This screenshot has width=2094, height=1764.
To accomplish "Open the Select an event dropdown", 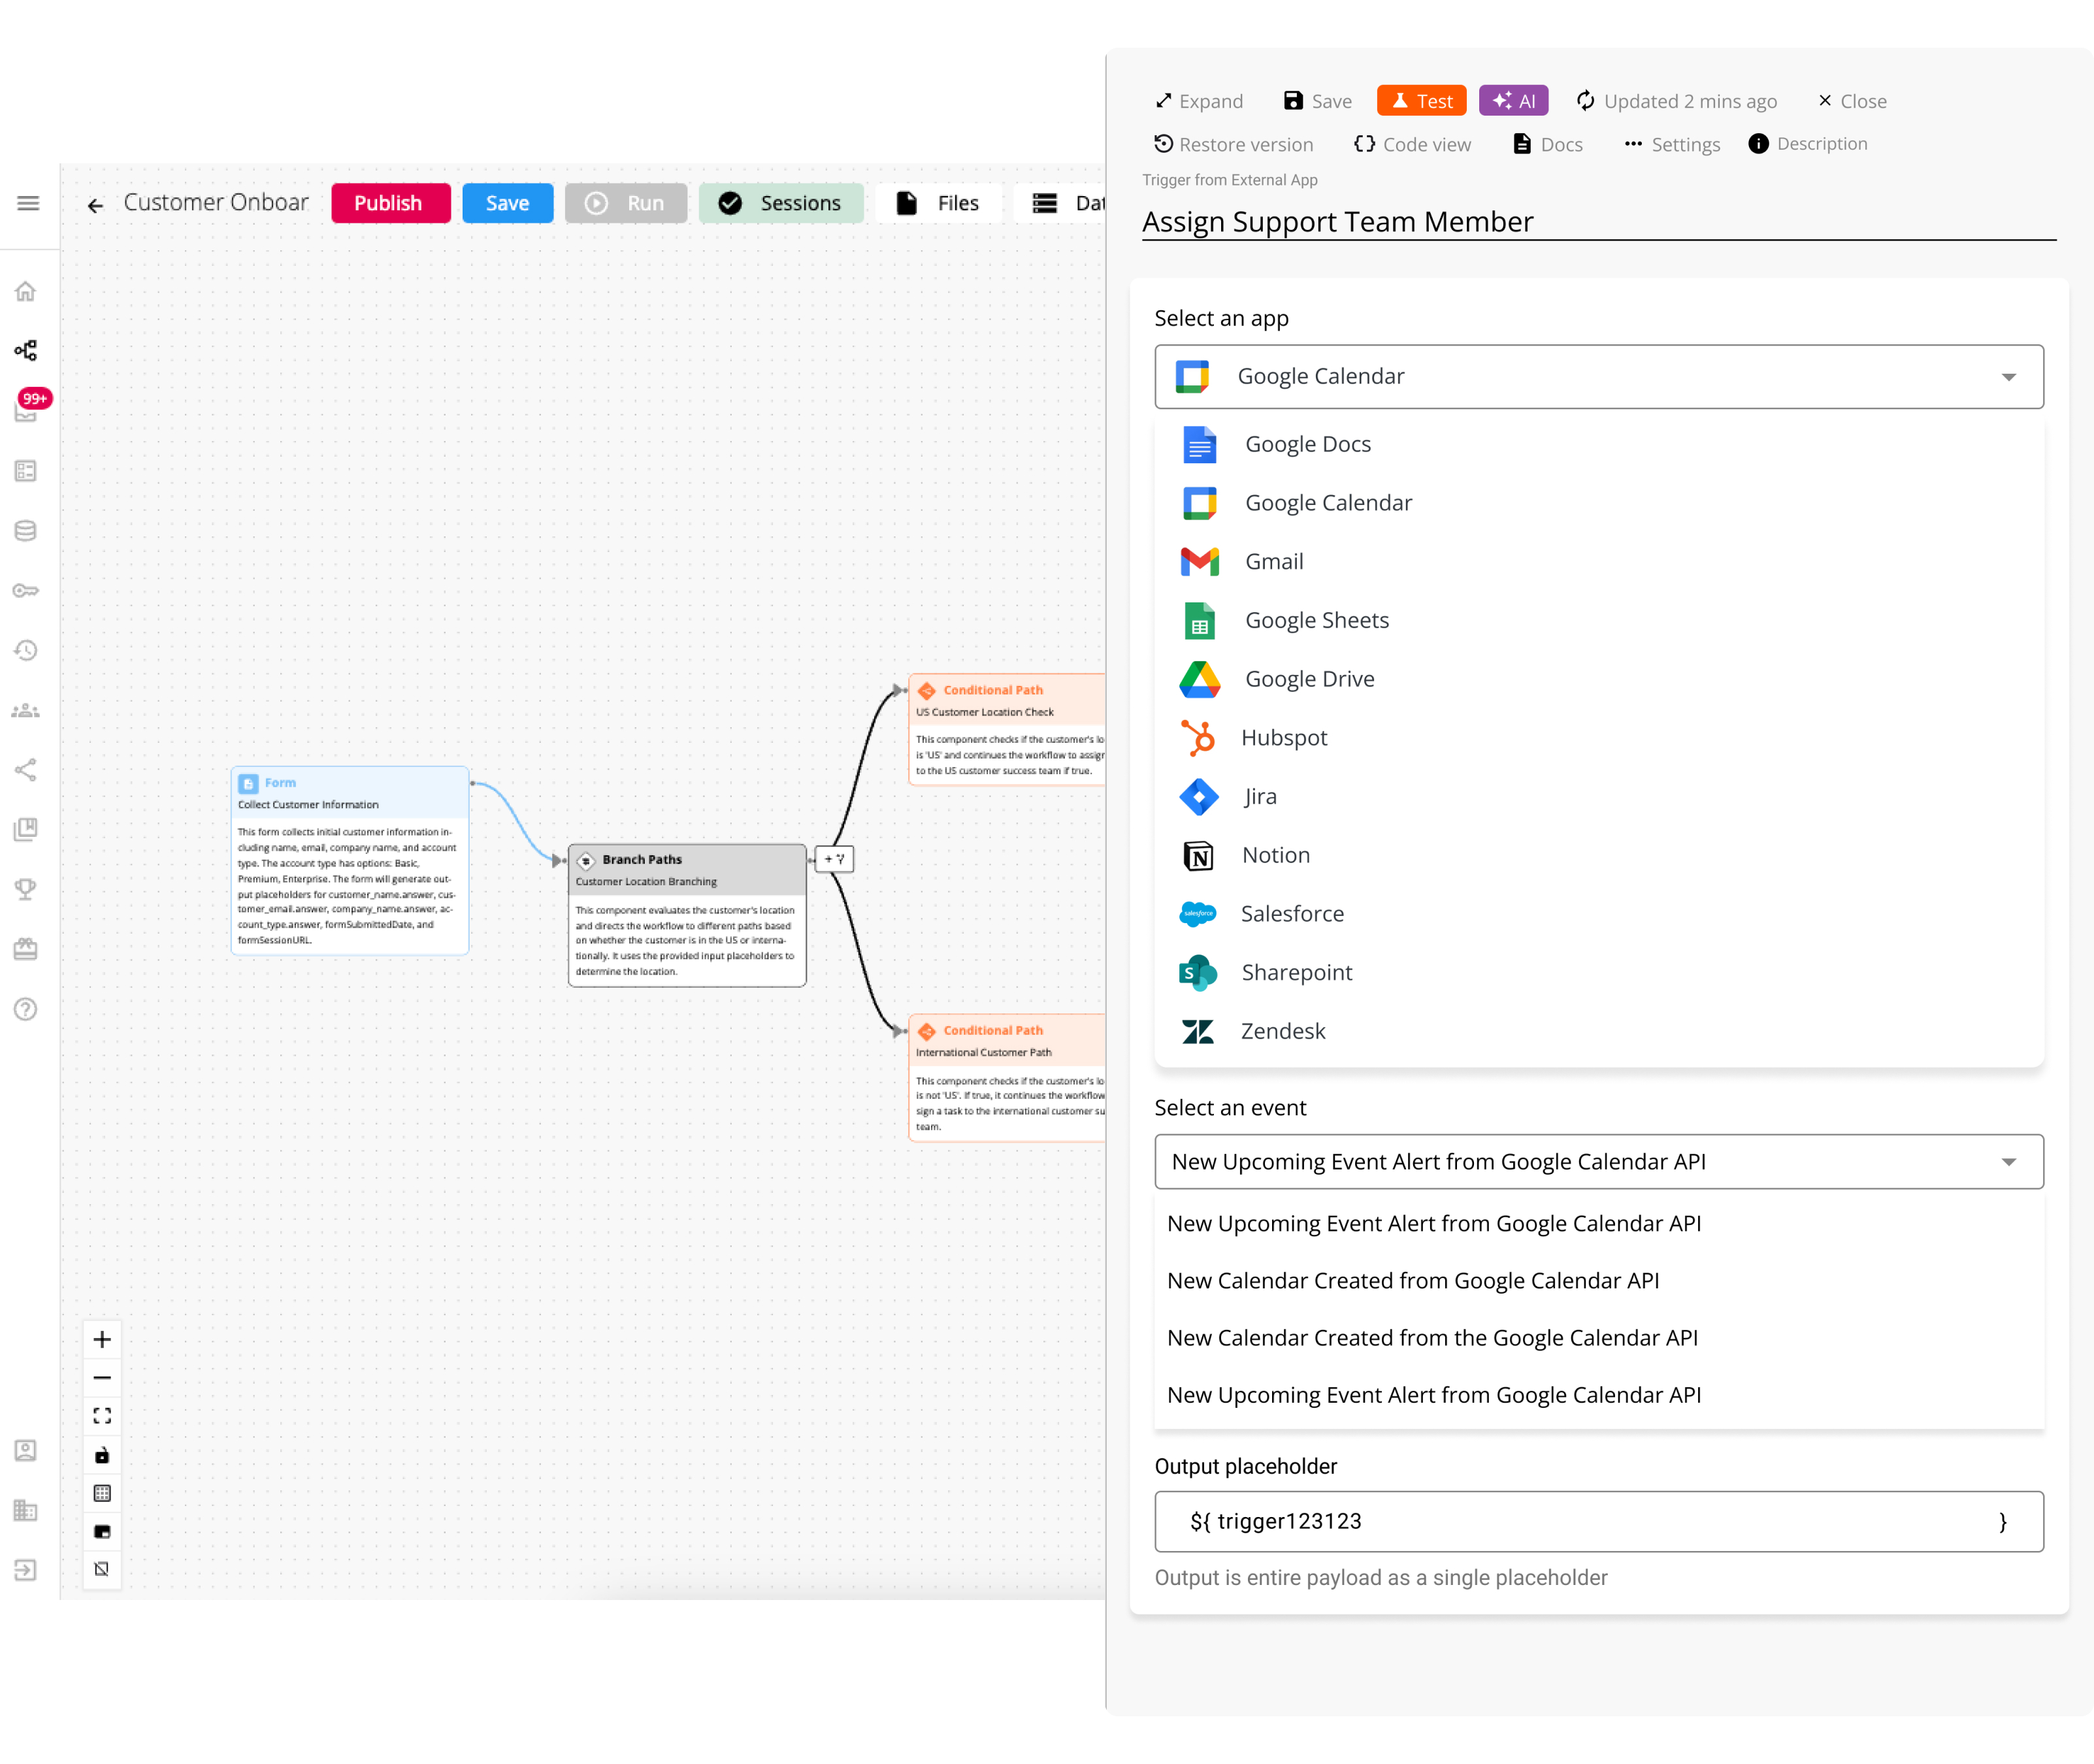I will [1598, 1162].
